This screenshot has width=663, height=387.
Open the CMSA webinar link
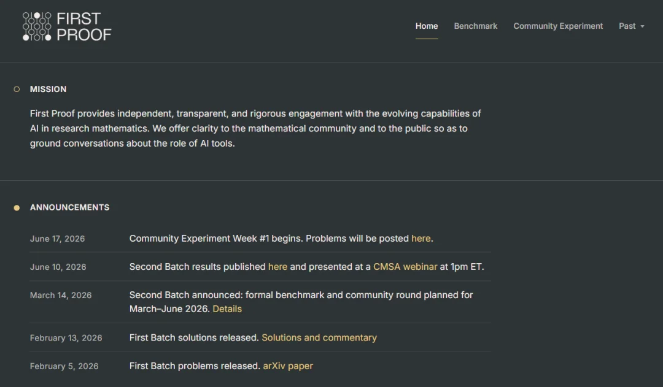tap(405, 267)
